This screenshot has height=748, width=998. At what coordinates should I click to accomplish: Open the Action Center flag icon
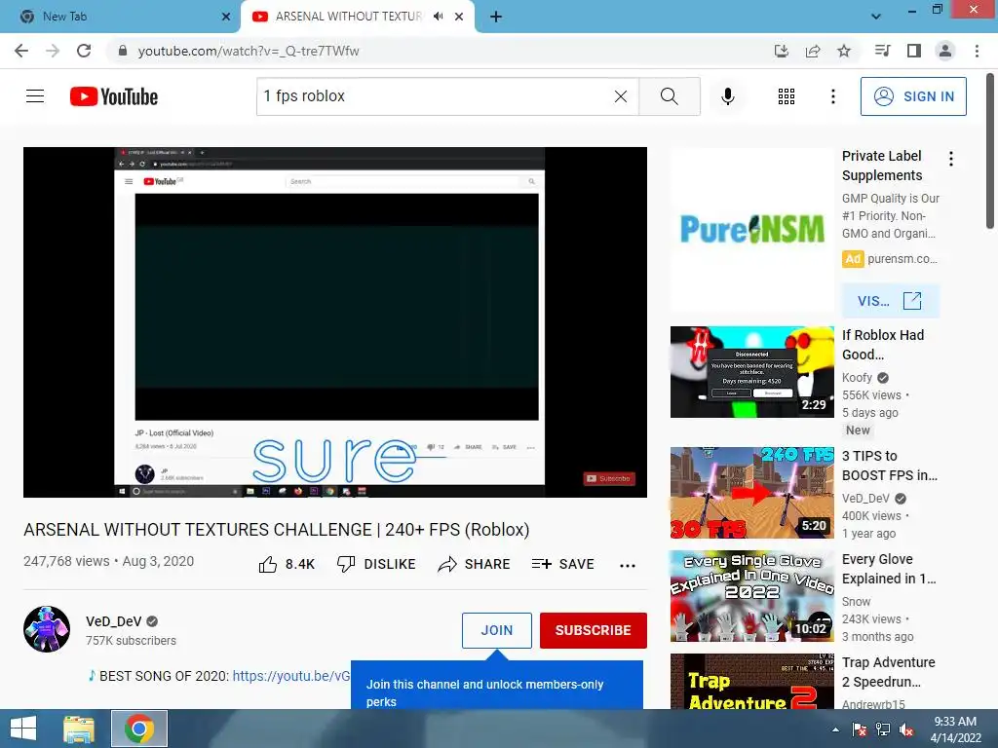860,729
